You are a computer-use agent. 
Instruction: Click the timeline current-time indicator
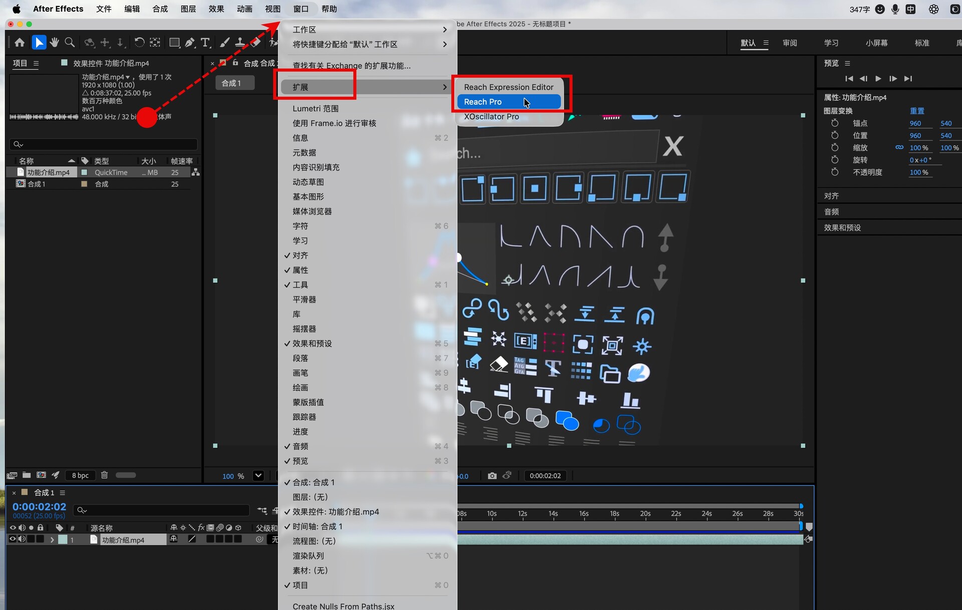coord(39,506)
